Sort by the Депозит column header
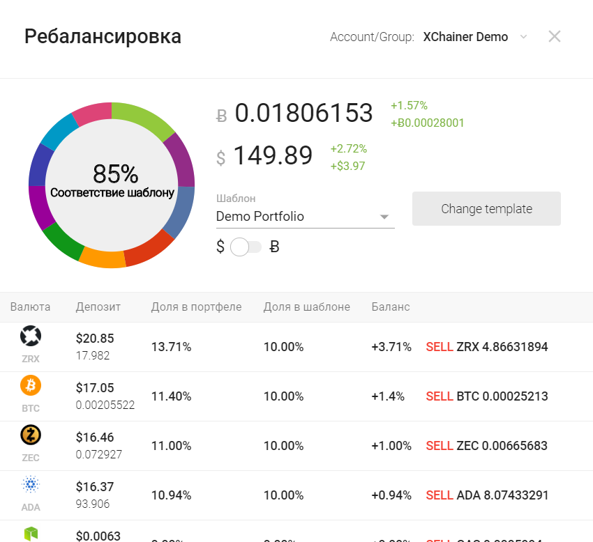Viewport: 593px width, 542px height. click(98, 307)
